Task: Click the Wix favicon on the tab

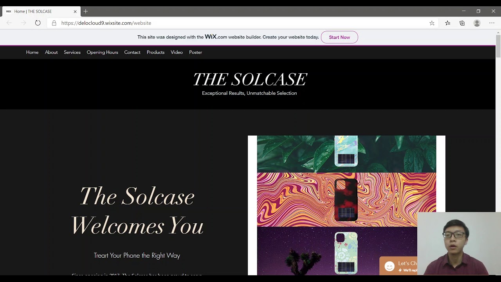Action: [9, 11]
